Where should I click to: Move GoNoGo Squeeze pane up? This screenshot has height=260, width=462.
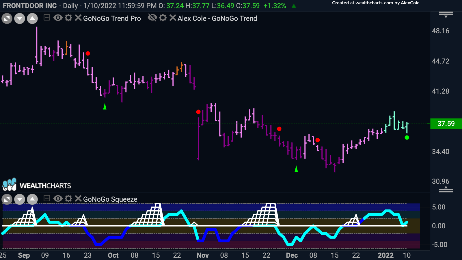pos(32,199)
